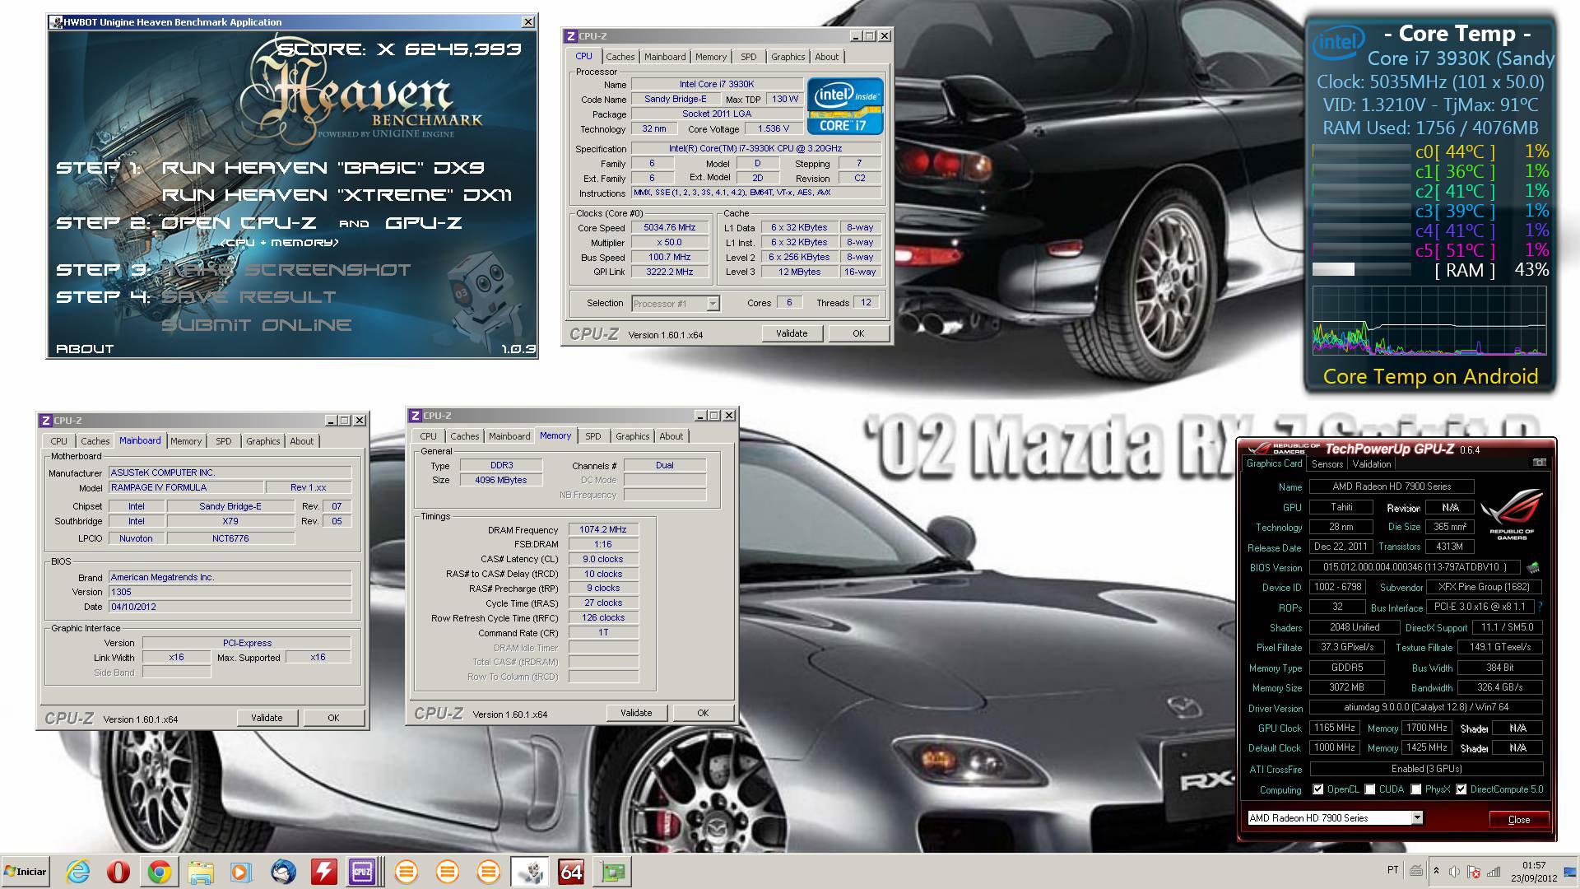Viewport: 1580px width, 889px height.
Task: Click the c0 core load bar in Core Temp
Action: (x=1361, y=151)
